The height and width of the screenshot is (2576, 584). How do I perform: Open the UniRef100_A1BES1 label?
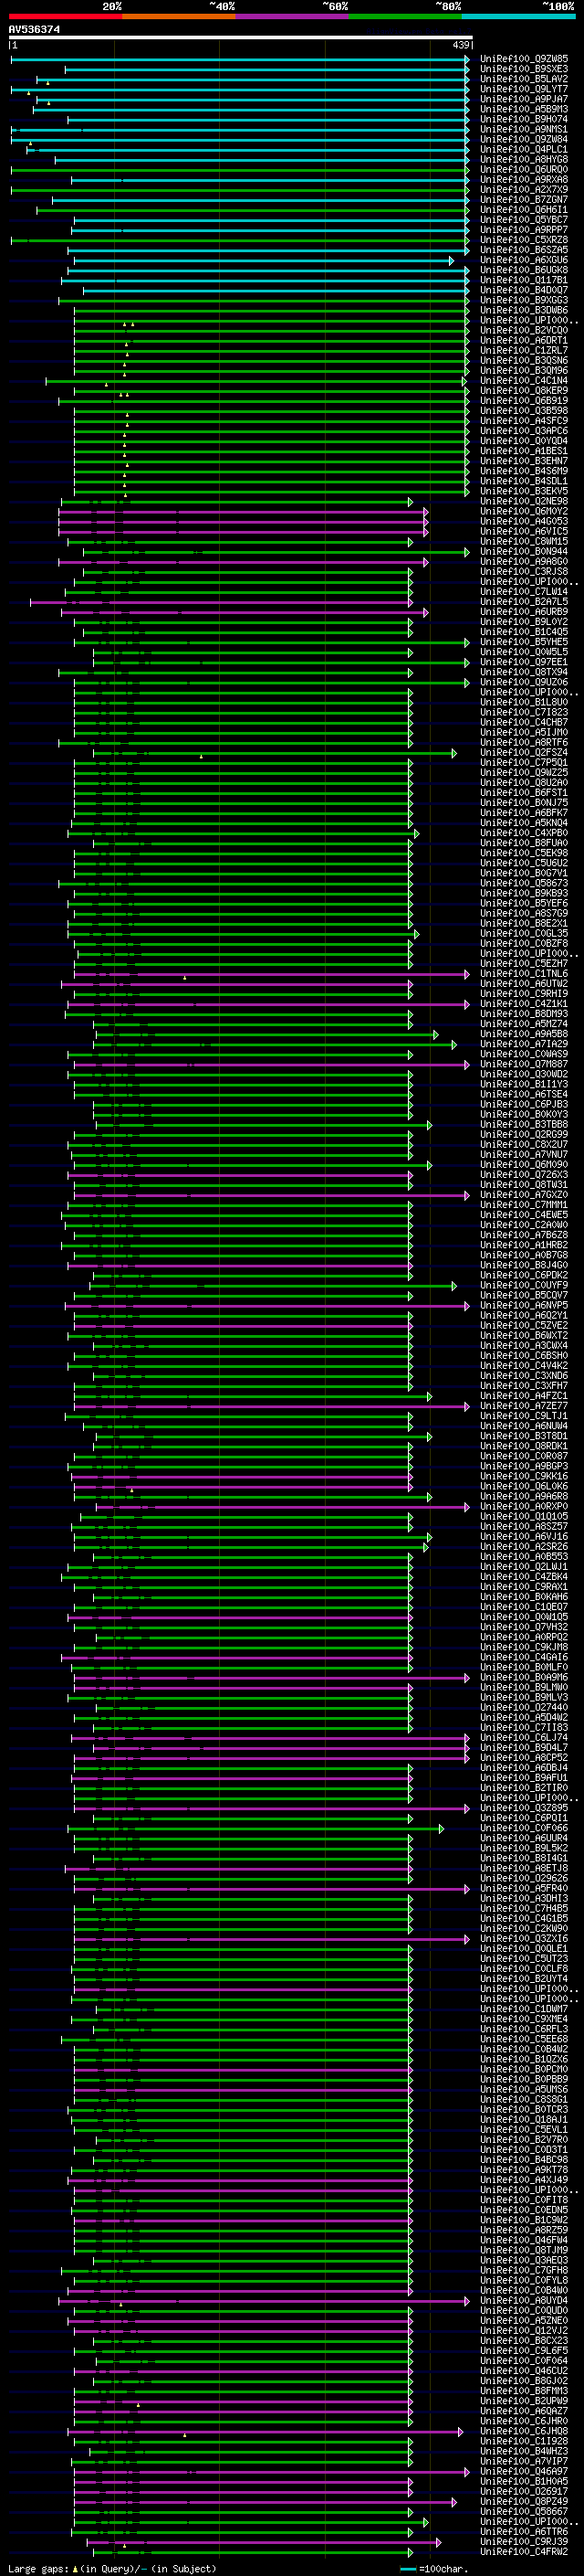(x=524, y=451)
